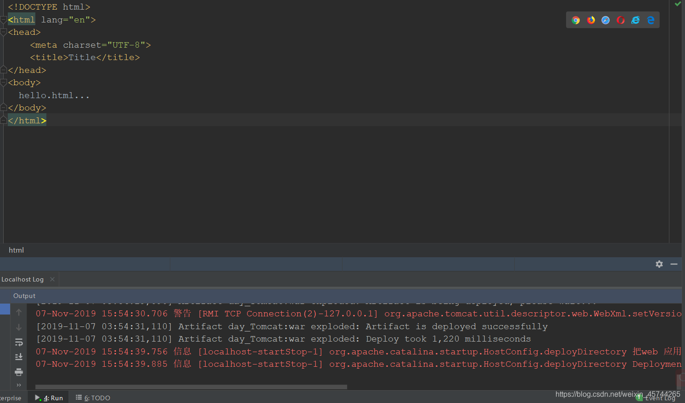Click the meta charset line

click(90, 45)
